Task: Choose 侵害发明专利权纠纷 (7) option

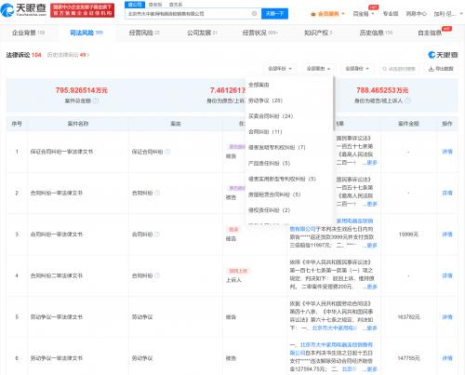Action: (277, 147)
